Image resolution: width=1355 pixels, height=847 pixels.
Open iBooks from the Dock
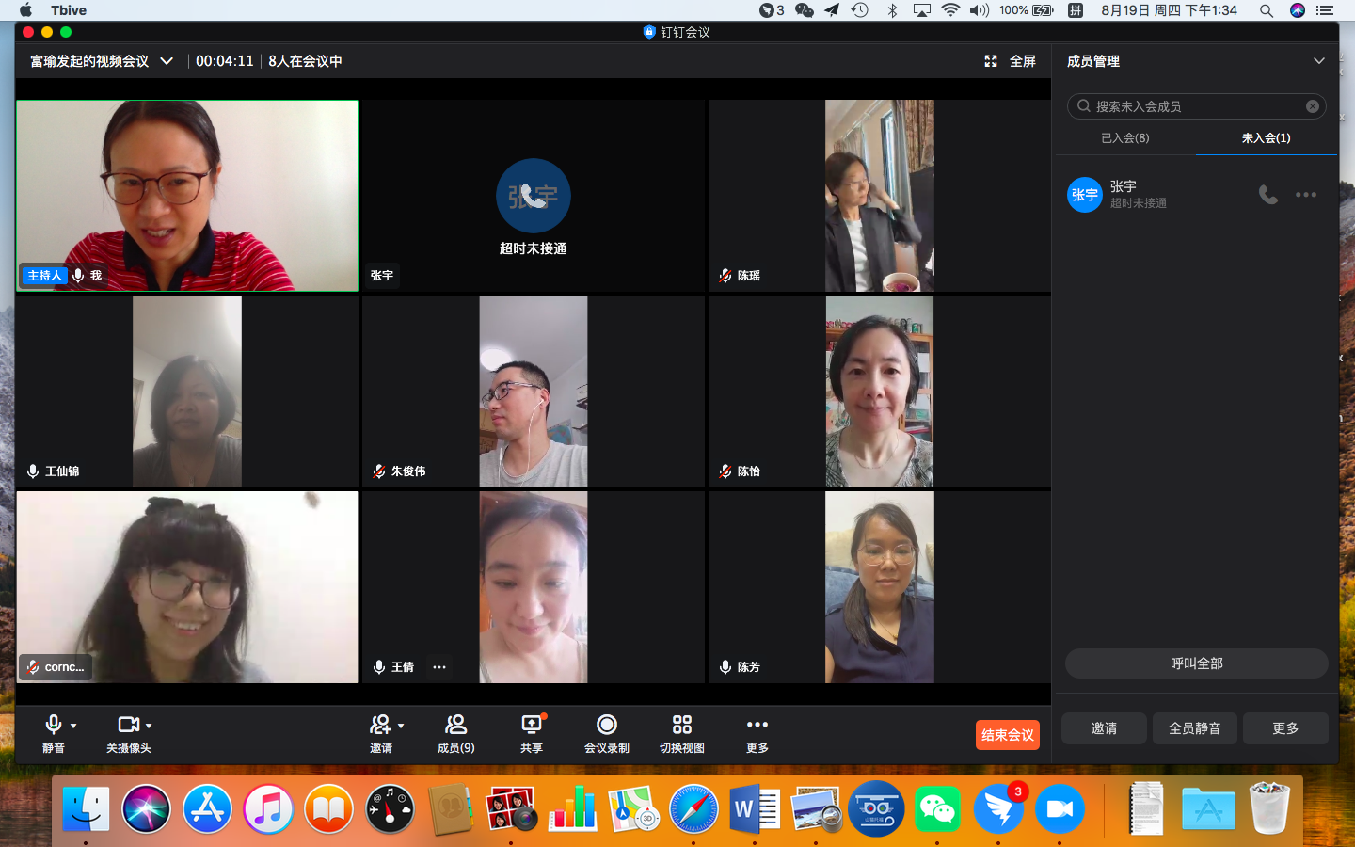click(329, 808)
